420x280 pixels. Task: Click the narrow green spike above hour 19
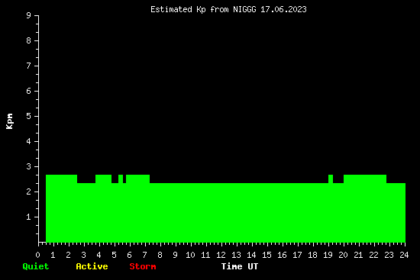coord(331,179)
